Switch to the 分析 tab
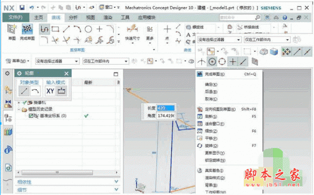 point(73,18)
